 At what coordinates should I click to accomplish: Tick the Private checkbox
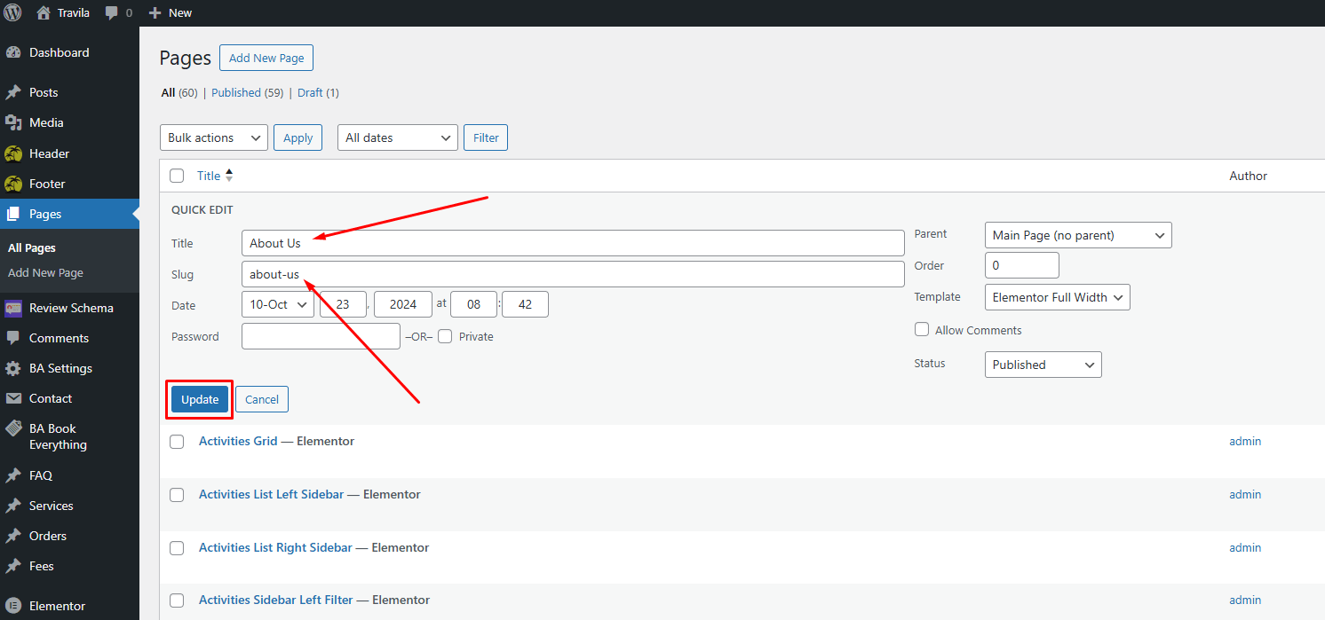pos(445,336)
